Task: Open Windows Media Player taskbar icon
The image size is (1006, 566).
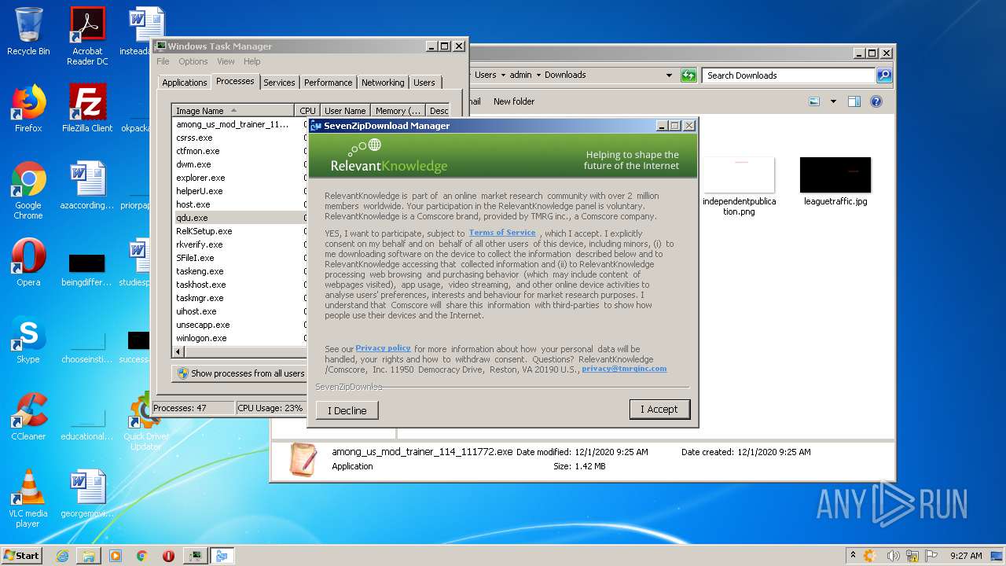Action: (x=116, y=556)
